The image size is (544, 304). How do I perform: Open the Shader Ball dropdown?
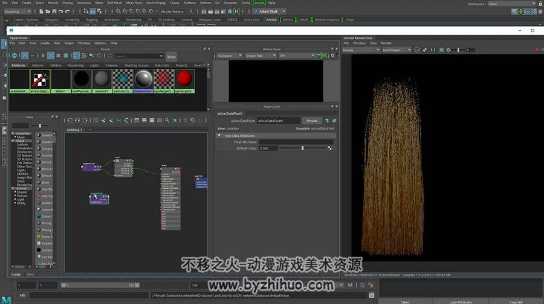point(261,55)
